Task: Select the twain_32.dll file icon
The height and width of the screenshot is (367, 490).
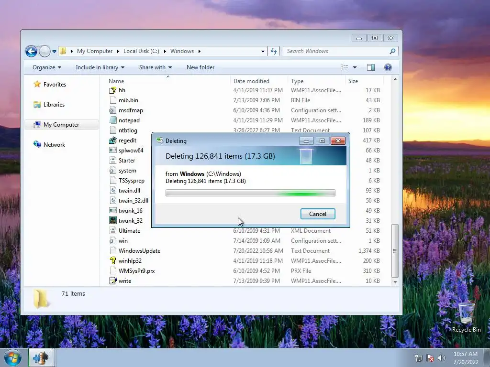Action: click(x=112, y=200)
